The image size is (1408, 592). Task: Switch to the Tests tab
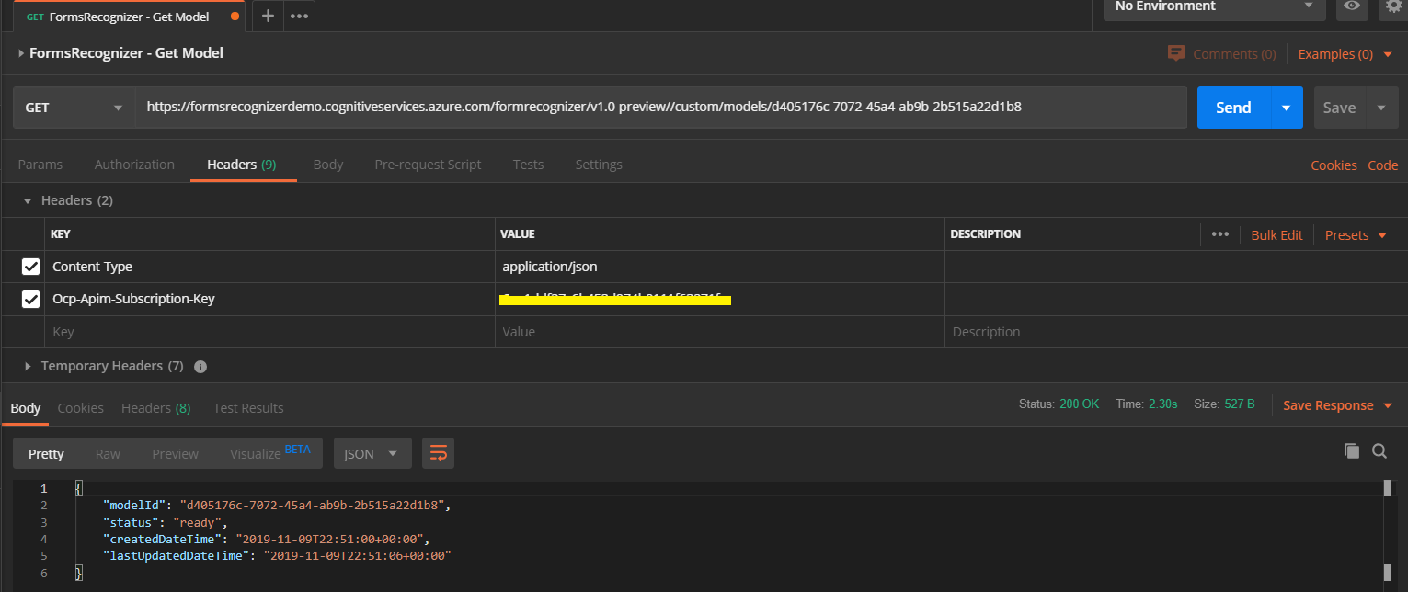pyautogui.click(x=528, y=165)
